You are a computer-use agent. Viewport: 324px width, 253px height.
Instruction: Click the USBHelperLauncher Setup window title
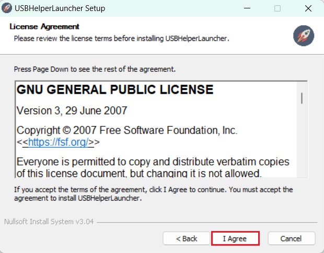click(60, 8)
